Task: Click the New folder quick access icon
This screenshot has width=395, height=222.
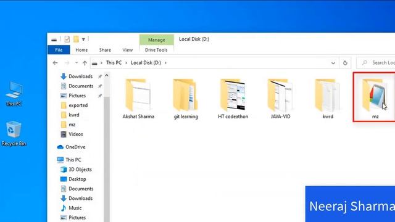Action: point(76,39)
